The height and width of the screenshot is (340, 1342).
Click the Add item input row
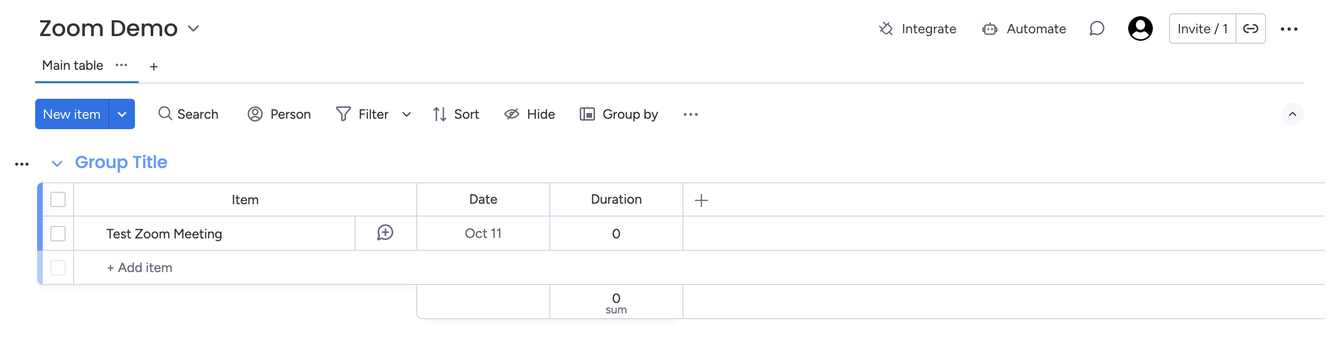[140, 268]
